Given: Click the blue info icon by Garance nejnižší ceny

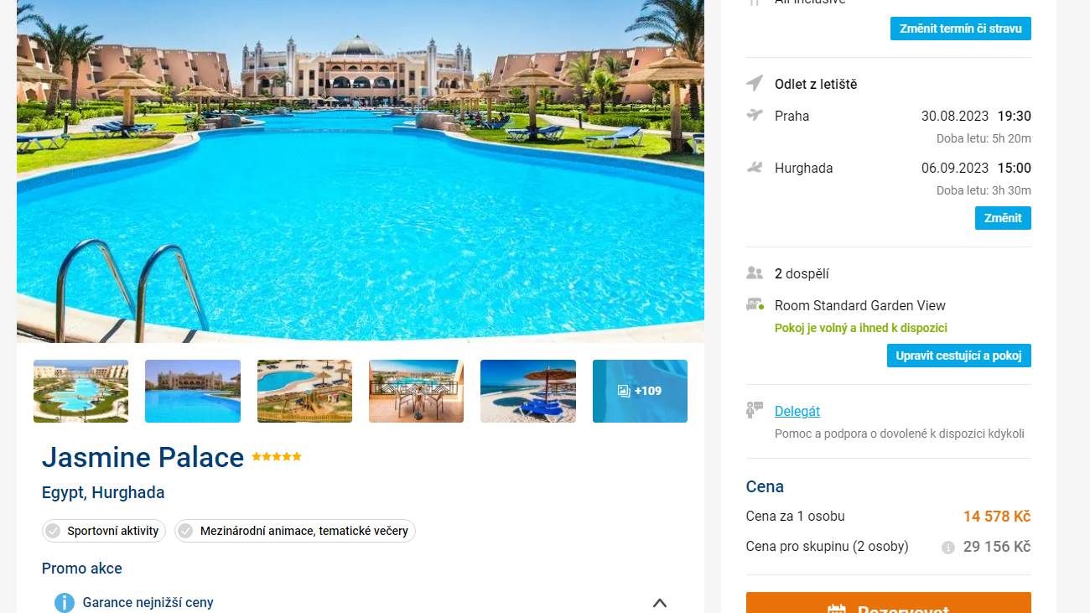Looking at the screenshot, I should 65,603.
